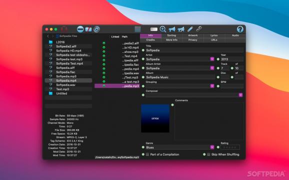The width and height of the screenshot is (289, 180).
Task: Toggle the green dot beside the Genre field
Action: tap(143, 147)
